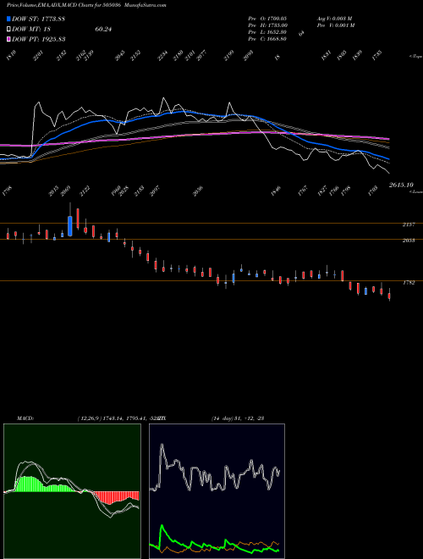This screenshot has width=423, height=559.
Task: Open the ADX indicator chart panel
Action: coord(217,491)
